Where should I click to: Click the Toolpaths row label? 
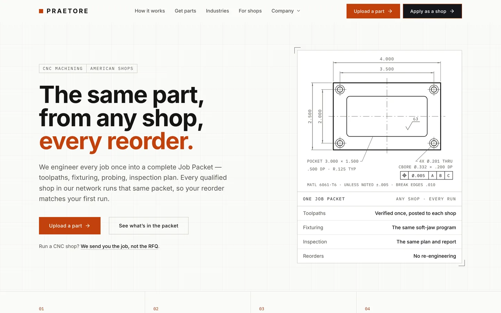[314, 213]
